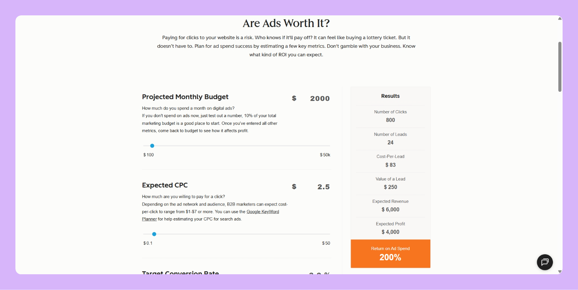This screenshot has height=290, width=578.
Task: Click the orange Return on Ad Spend box
Action: coord(390,254)
